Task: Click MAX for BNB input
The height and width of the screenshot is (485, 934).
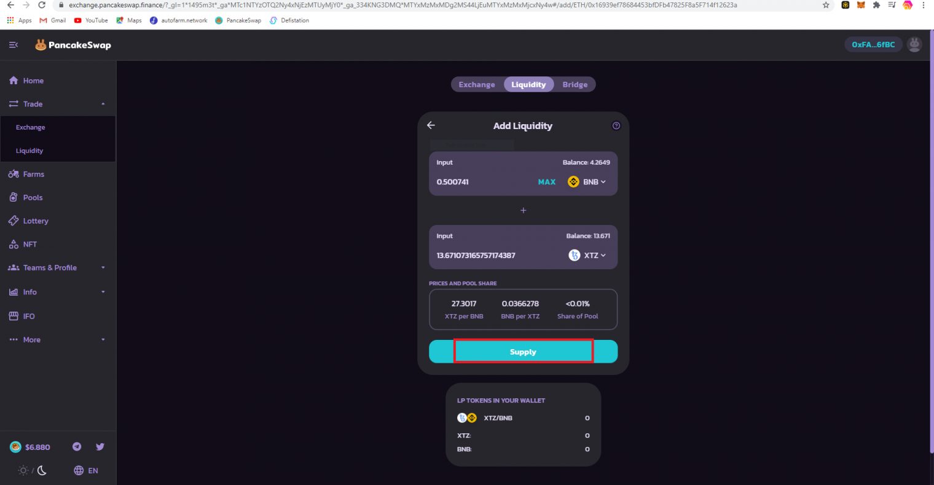Action: (x=547, y=182)
